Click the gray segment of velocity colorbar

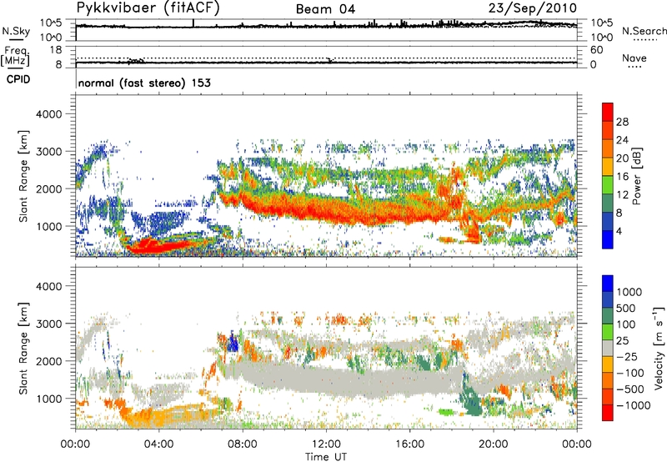pyautogui.click(x=608, y=348)
